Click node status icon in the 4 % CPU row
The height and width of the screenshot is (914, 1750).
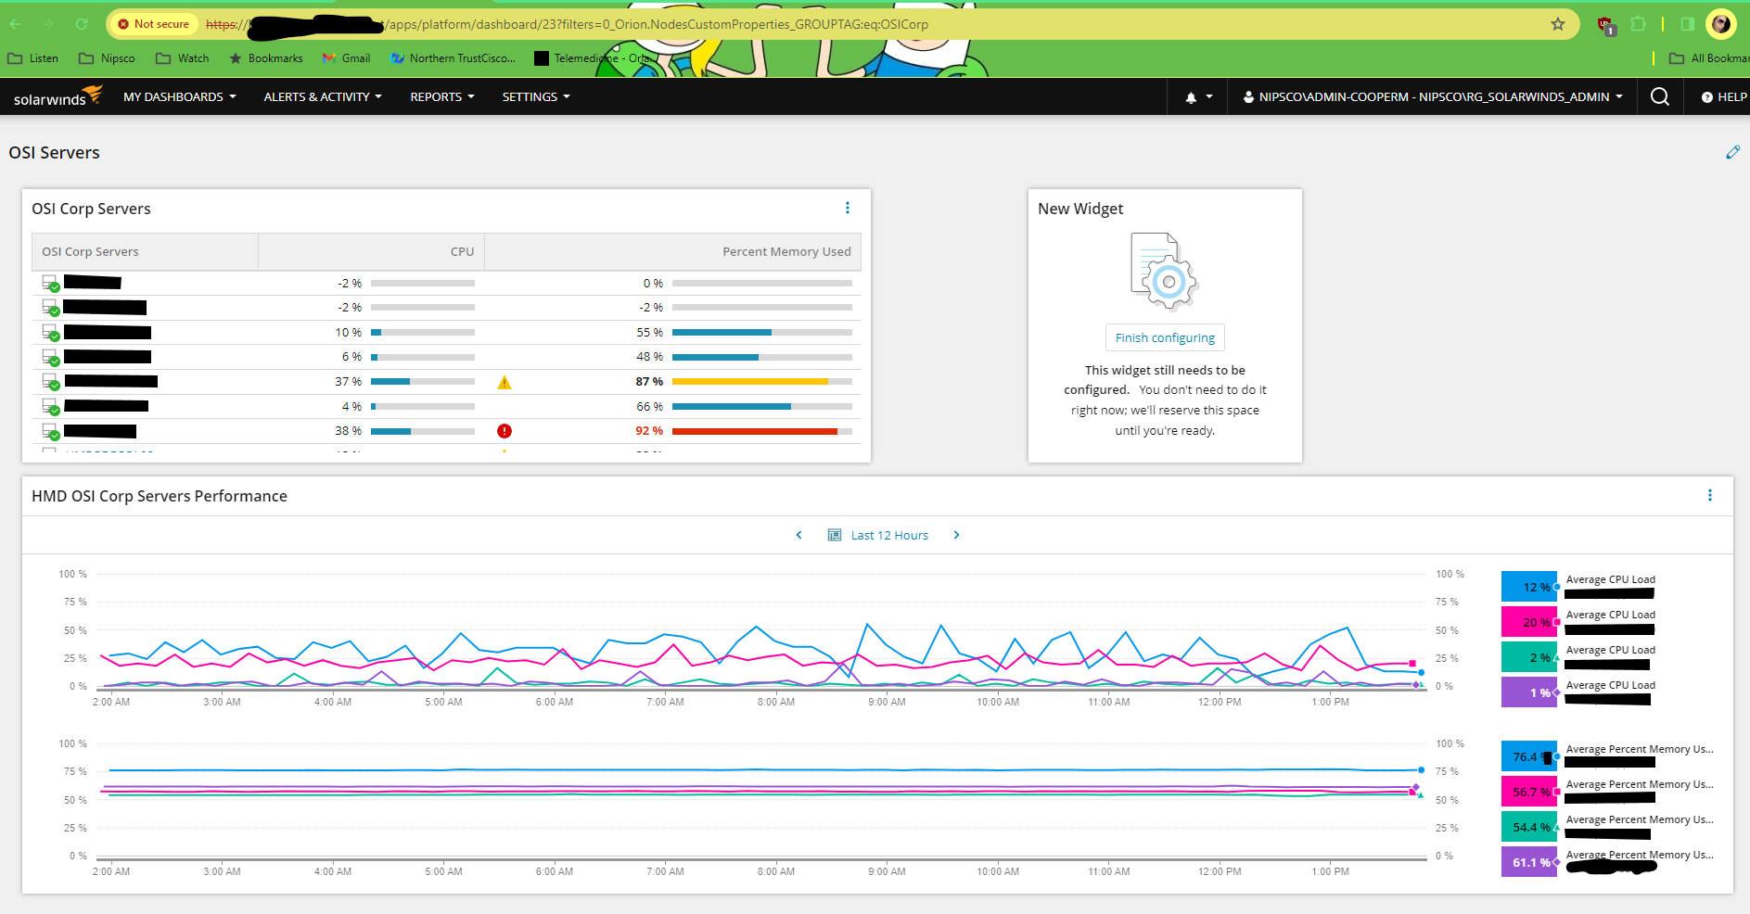(51, 407)
